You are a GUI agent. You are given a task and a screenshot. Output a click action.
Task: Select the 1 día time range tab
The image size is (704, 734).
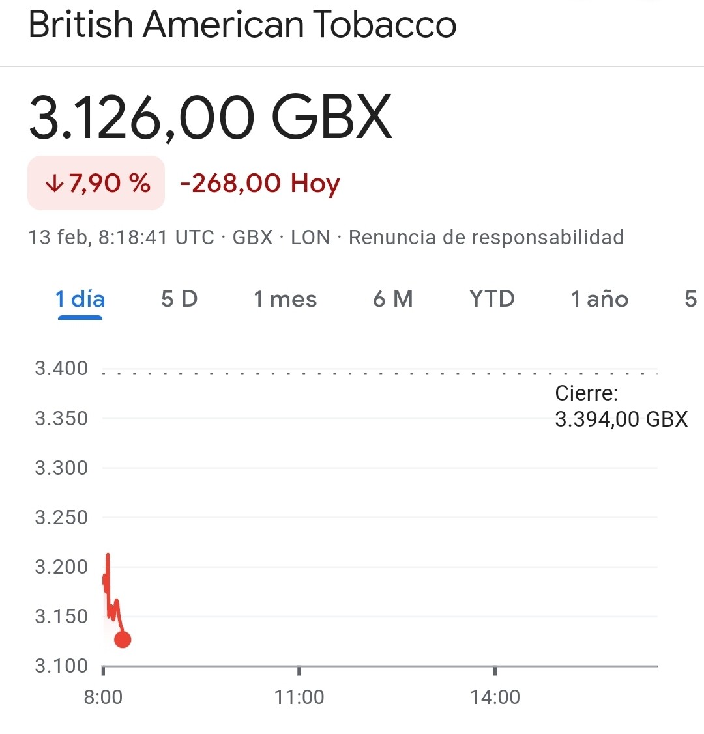(x=80, y=299)
